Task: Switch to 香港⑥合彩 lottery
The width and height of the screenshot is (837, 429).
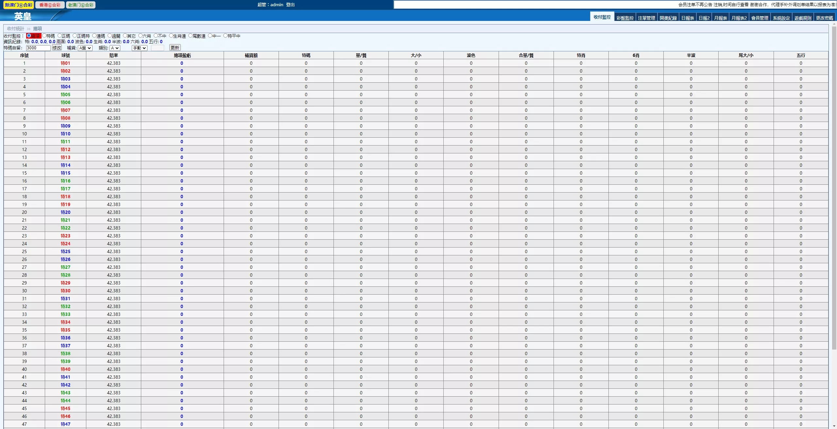Action: pos(50,5)
